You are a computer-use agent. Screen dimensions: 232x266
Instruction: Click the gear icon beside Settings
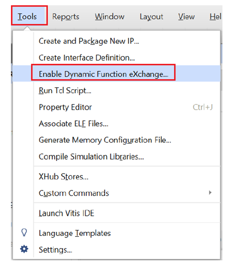click(24, 249)
